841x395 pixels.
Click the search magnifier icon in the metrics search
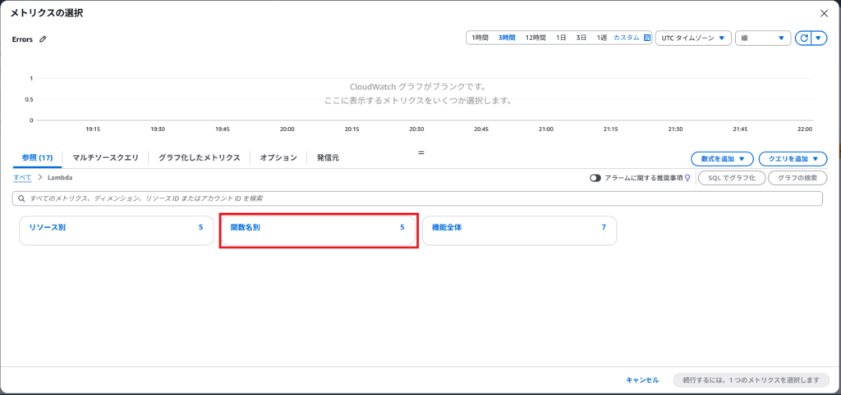[21, 198]
